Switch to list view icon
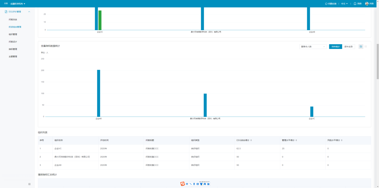Viewport: 379px width, 188px height. (x=366, y=47)
